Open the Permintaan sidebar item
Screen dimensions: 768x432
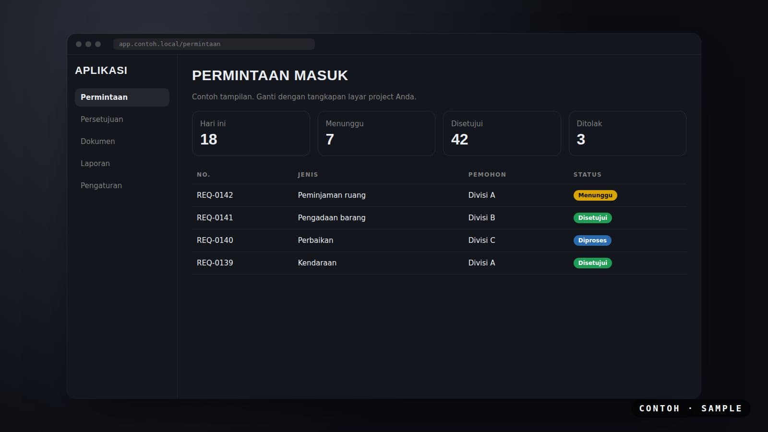tap(122, 97)
